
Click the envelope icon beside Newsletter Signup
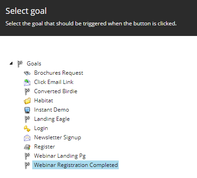27,138
